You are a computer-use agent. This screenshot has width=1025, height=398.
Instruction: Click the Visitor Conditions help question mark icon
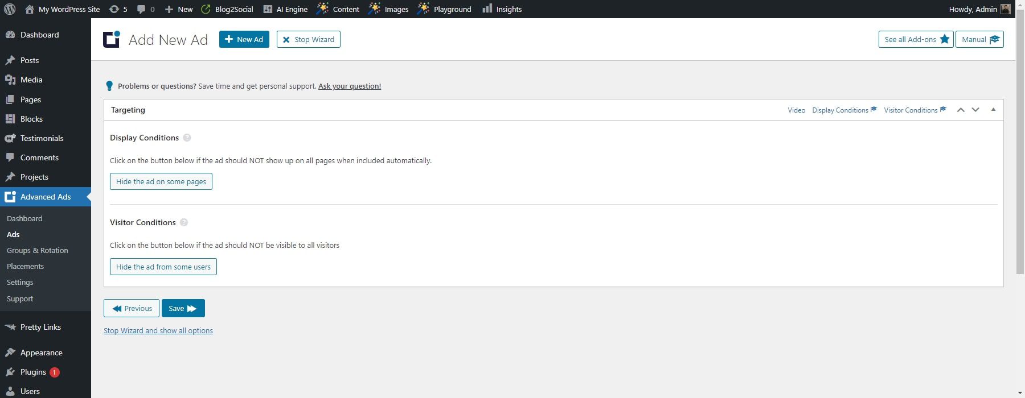(x=184, y=222)
